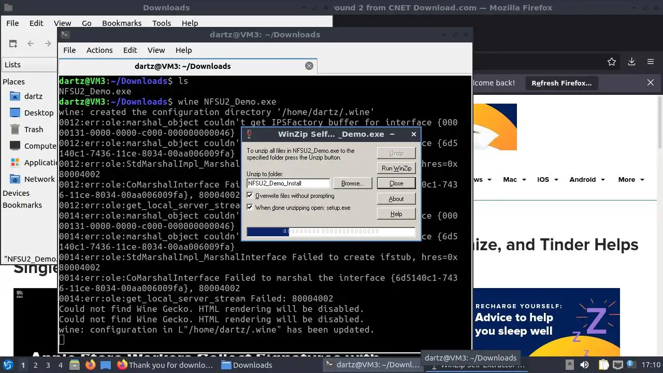Open terminal File menu

point(69,50)
